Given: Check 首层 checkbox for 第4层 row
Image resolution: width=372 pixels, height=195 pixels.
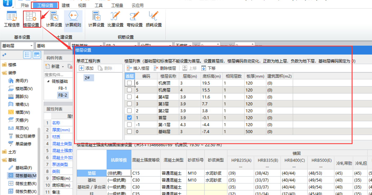Looking at the screenshot, I should pos(129,97).
